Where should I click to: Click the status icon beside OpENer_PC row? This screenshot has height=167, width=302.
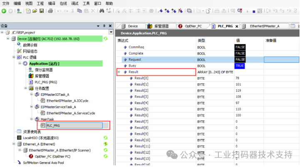click(105, 156)
